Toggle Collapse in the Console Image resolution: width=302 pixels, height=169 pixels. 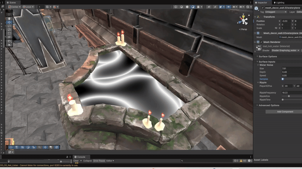pyautogui.click(x=88, y=161)
